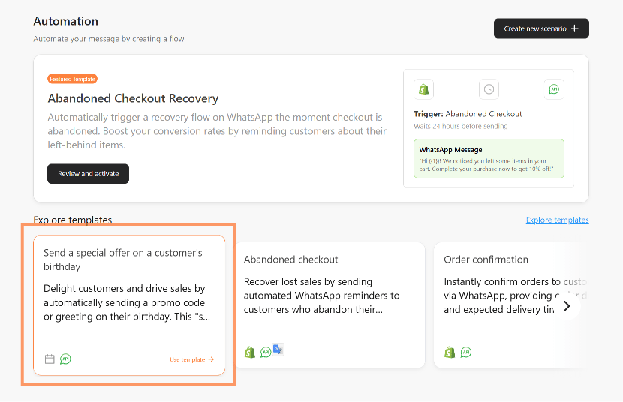Viewport: 623px width, 402px height.
Task: Click Shopify icon on Abandoned checkout card
Action: point(250,352)
